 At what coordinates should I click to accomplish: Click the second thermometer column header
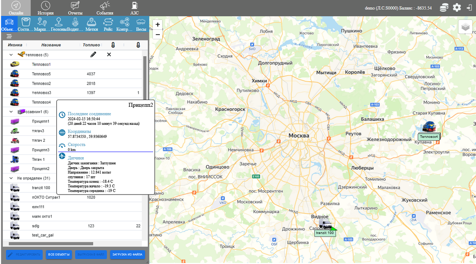pyautogui.click(x=138, y=45)
